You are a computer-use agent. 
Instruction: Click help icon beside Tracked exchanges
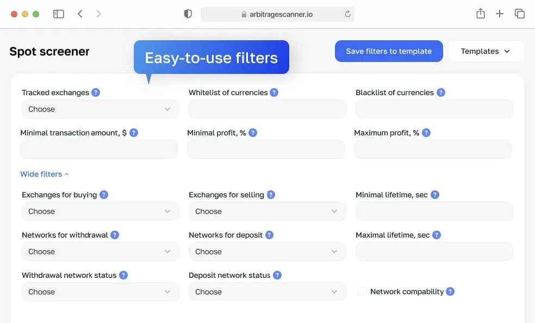tap(96, 92)
